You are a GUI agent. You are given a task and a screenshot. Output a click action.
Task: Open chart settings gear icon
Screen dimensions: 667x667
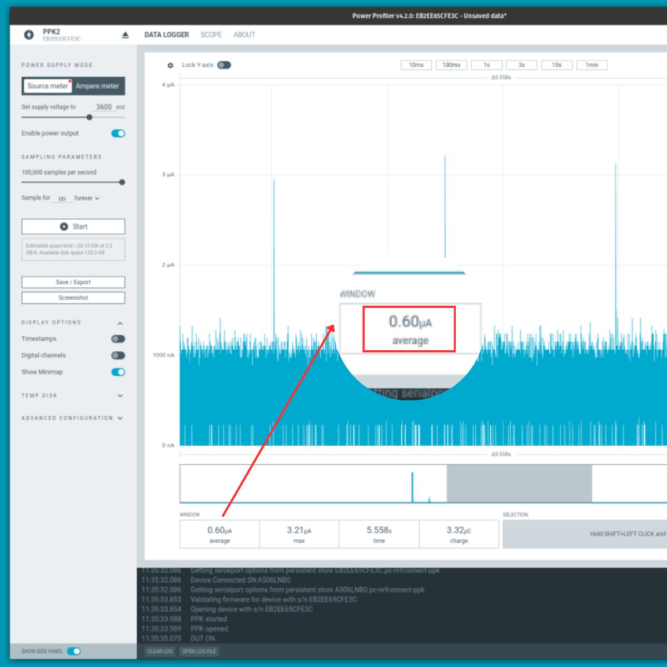pyautogui.click(x=171, y=66)
